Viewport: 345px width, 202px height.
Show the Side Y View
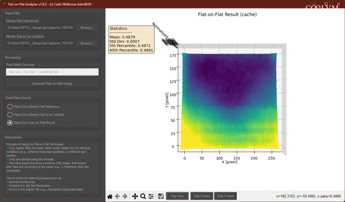pyautogui.click(x=225, y=196)
